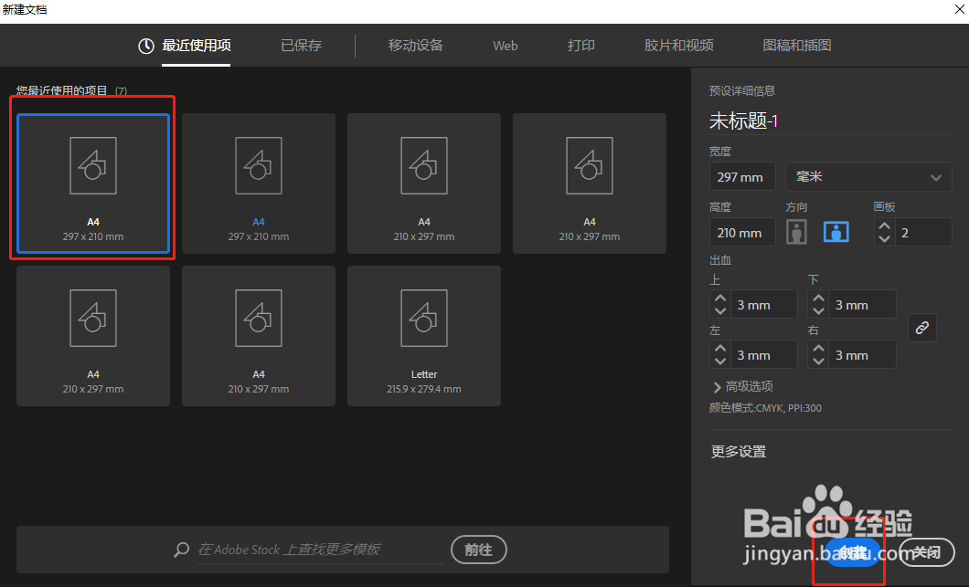Open the 移动设备 tab
The width and height of the screenshot is (969, 587).
click(415, 46)
